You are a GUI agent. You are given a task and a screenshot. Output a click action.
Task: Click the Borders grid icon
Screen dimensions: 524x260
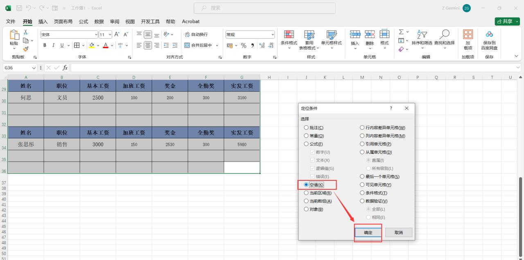77,45
